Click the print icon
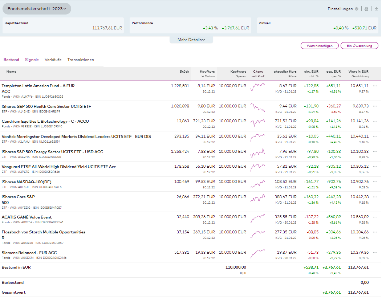 point(366,9)
